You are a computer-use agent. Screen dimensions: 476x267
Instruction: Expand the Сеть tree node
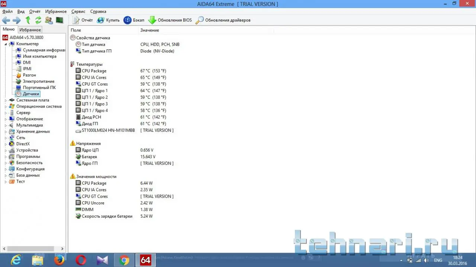pyautogui.click(x=6, y=138)
